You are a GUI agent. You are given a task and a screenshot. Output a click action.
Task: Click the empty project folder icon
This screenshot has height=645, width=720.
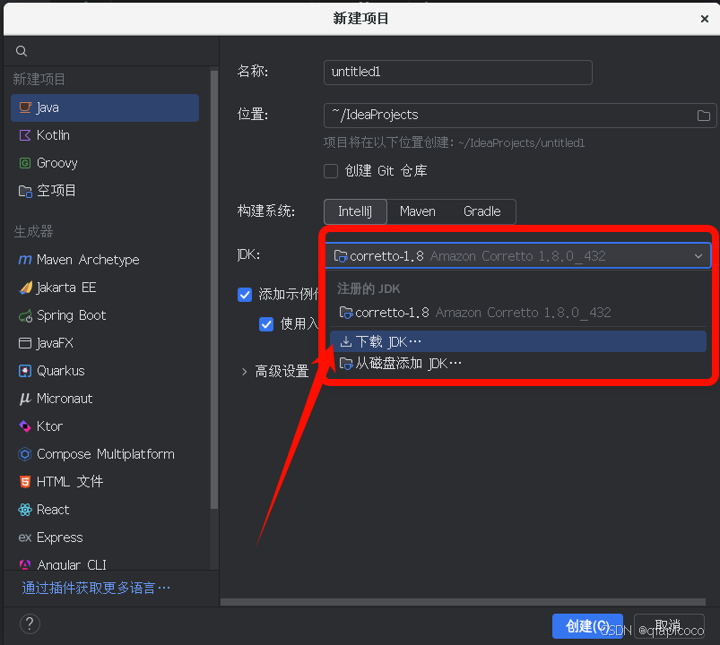click(x=25, y=191)
